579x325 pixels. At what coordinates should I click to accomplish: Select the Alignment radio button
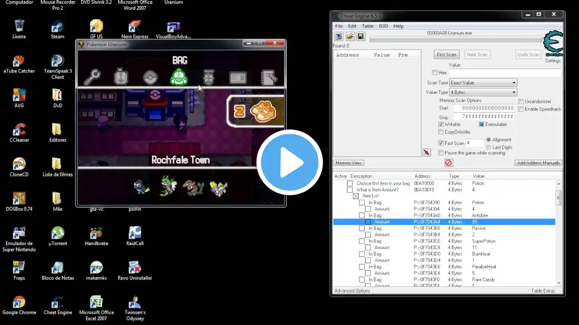[489, 140]
